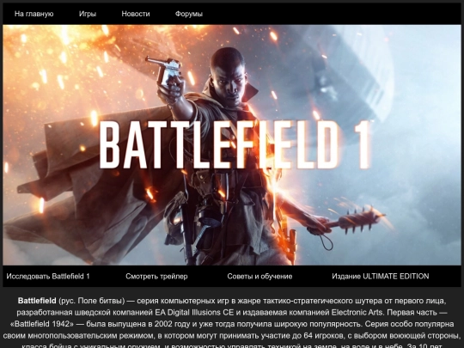Open the На главную menu item
The width and height of the screenshot is (464, 348).
click(x=34, y=14)
